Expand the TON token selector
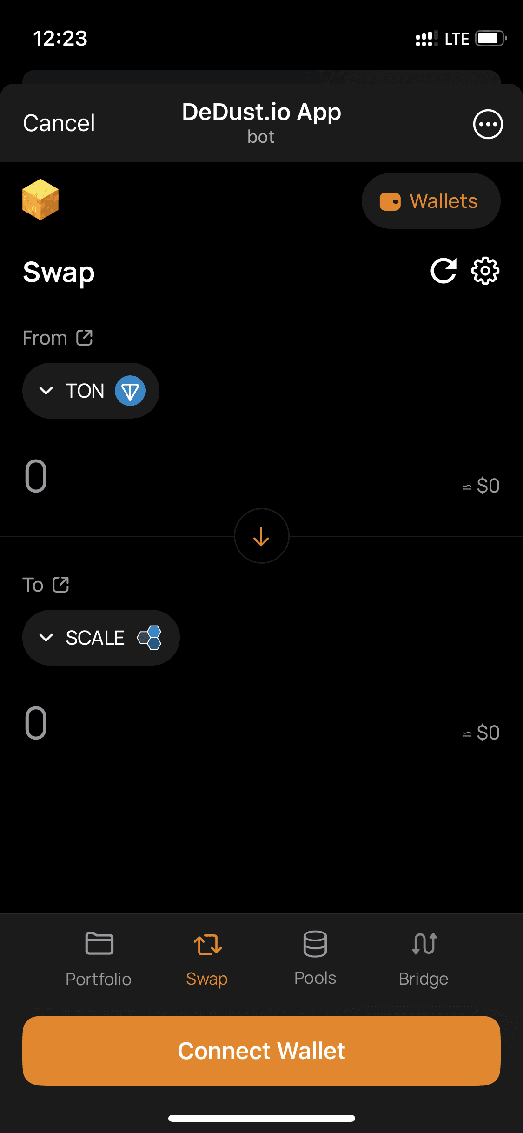Viewport: 523px width, 1133px height. click(x=91, y=391)
